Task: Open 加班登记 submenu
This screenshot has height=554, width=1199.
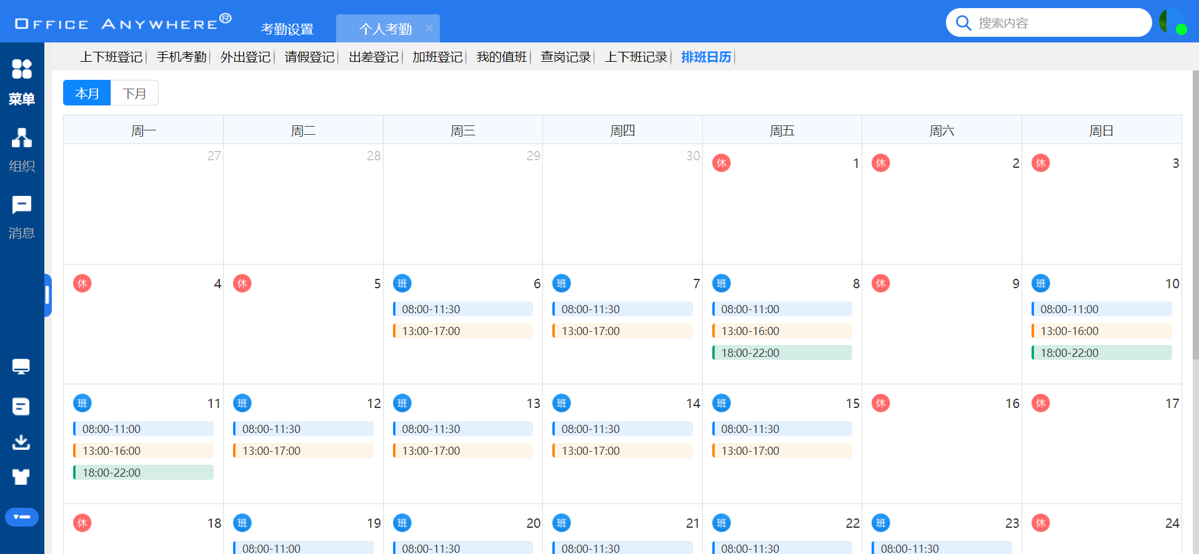Action: tap(437, 57)
